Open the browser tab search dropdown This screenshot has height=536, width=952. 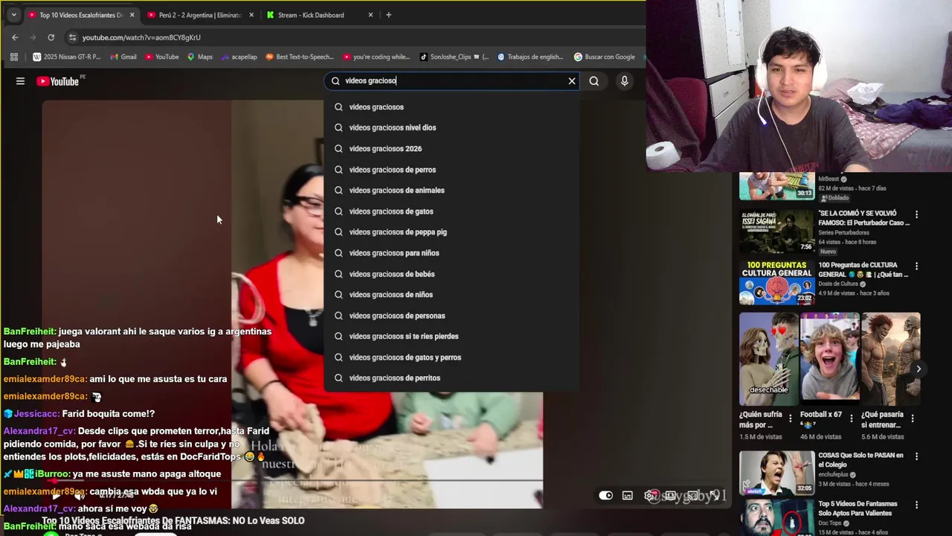tap(13, 15)
